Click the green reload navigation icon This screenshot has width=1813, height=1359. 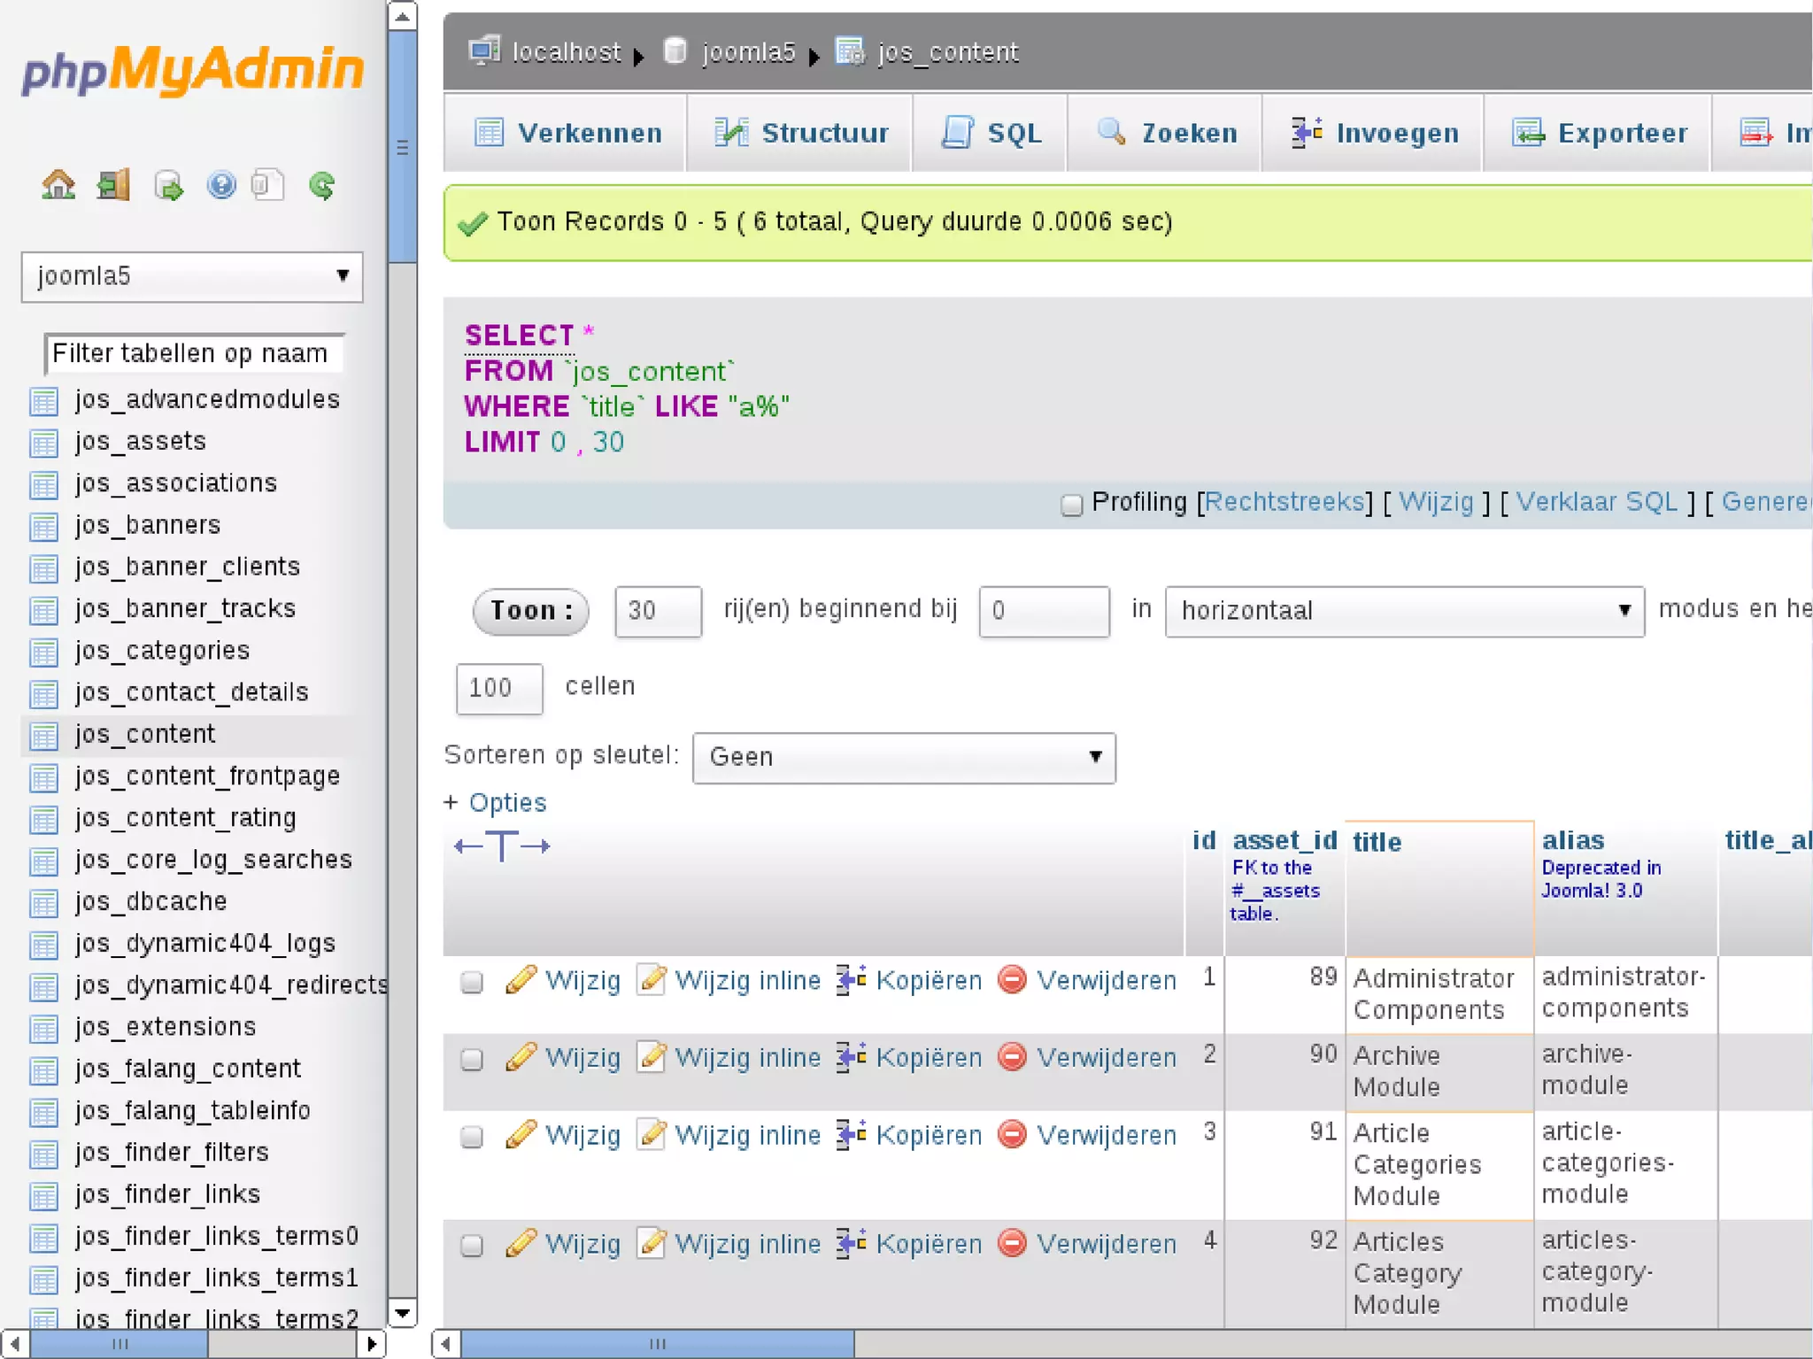tap(321, 185)
